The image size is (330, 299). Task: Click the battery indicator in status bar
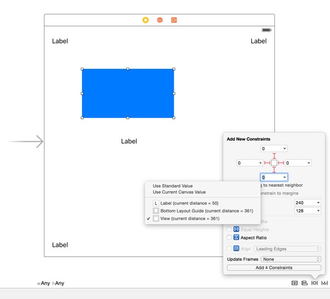click(266, 30)
